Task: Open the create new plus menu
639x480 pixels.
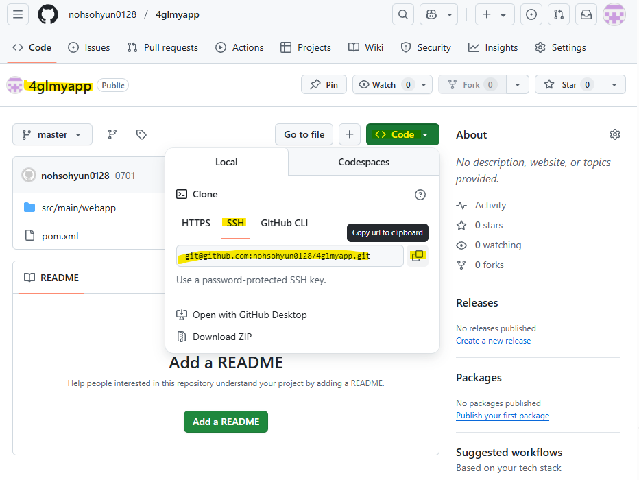Action: [x=495, y=14]
